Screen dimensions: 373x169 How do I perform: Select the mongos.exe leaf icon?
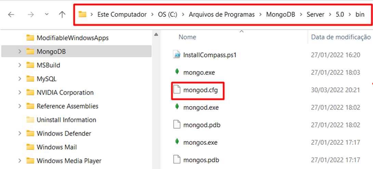[177, 142]
